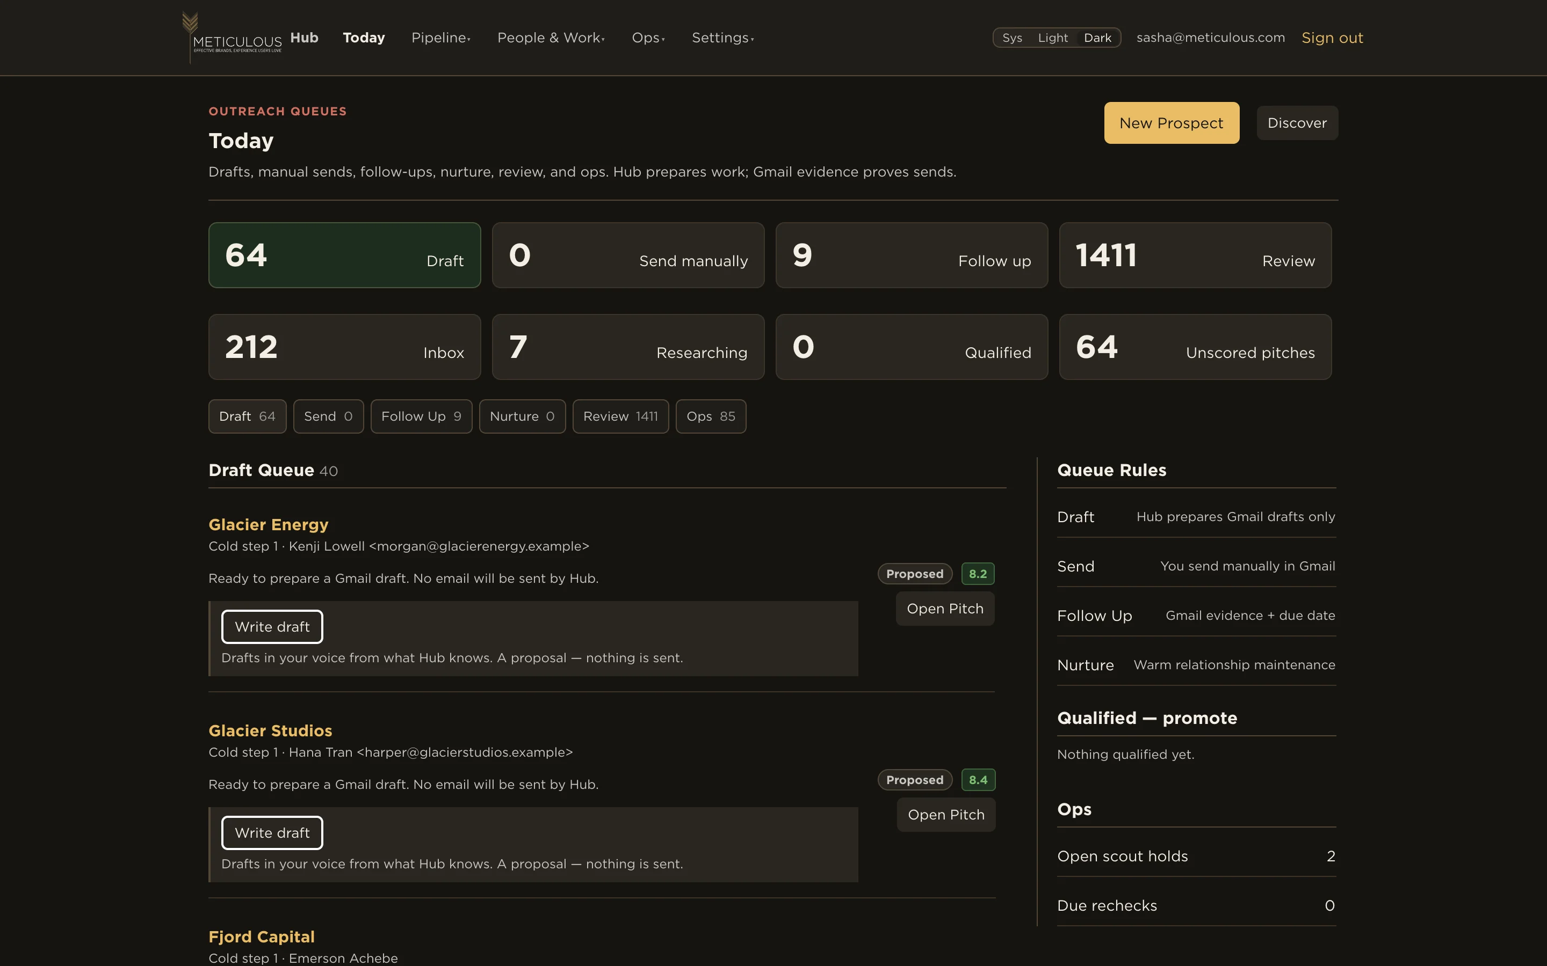Viewport: 1547px width, 966px height.
Task: Open the Send manually stat card
Action: point(628,255)
